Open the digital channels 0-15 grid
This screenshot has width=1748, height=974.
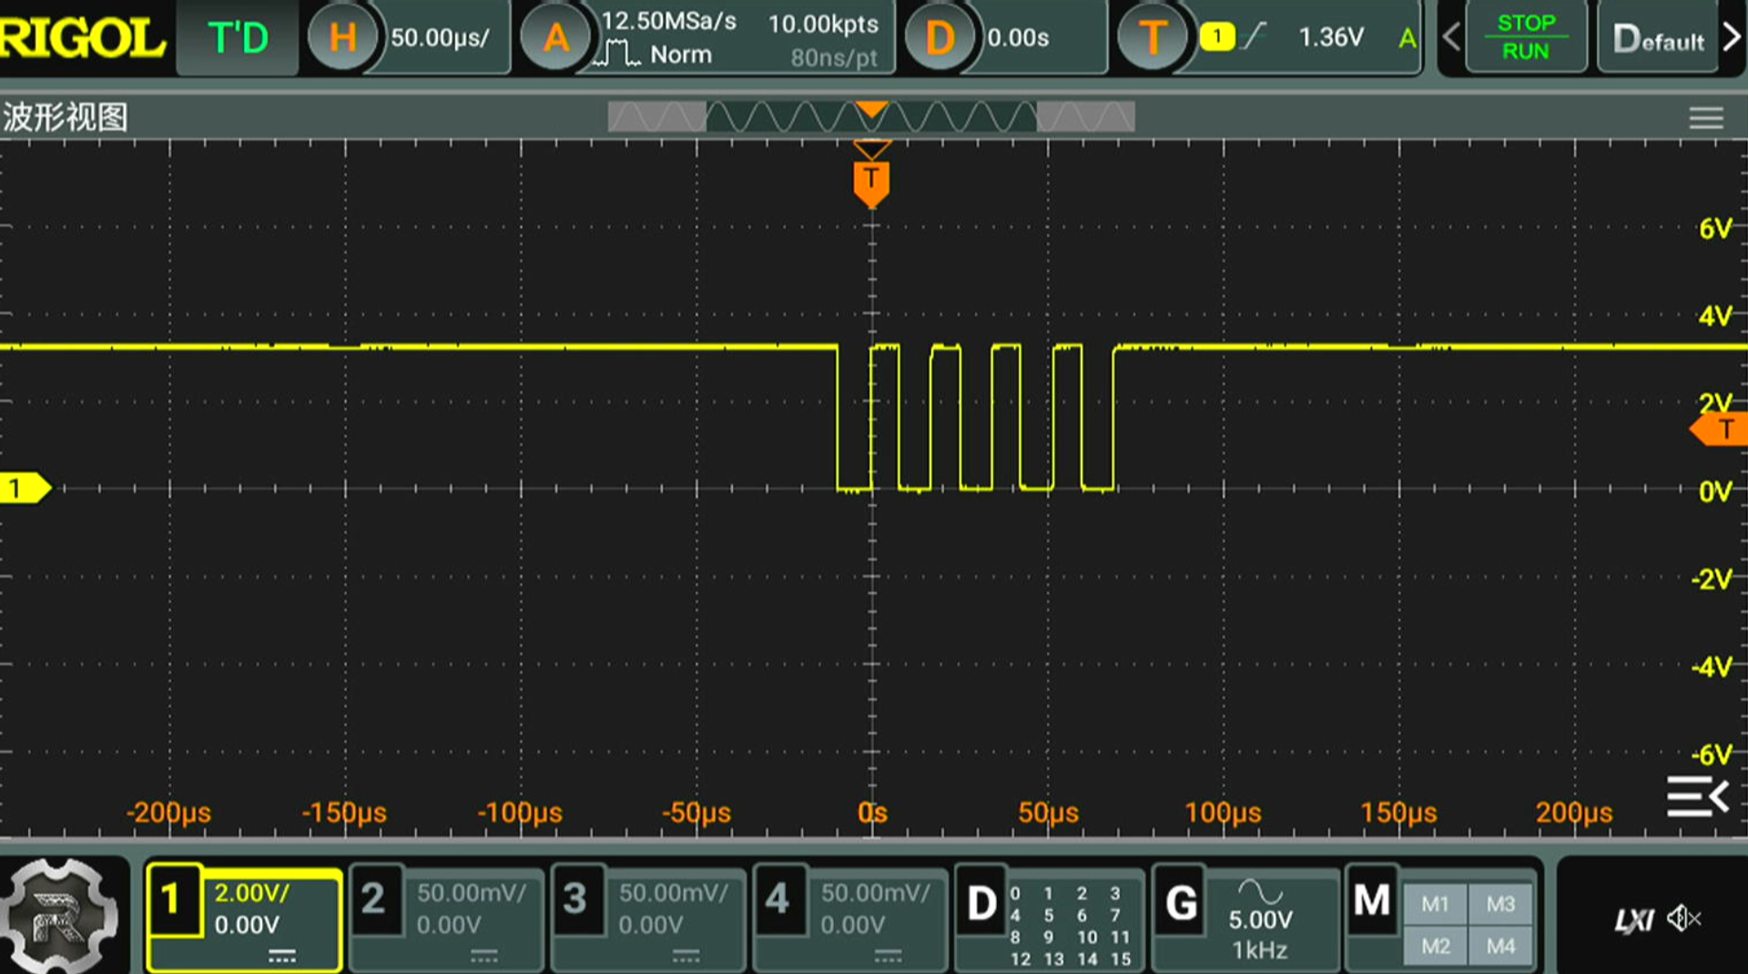1071,926
